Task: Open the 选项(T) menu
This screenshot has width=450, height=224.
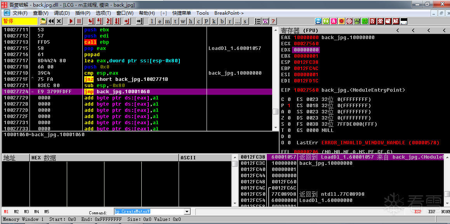Action: [103, 13]
